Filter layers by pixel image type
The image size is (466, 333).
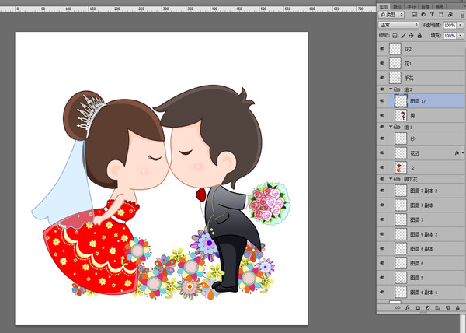point(414,15)
